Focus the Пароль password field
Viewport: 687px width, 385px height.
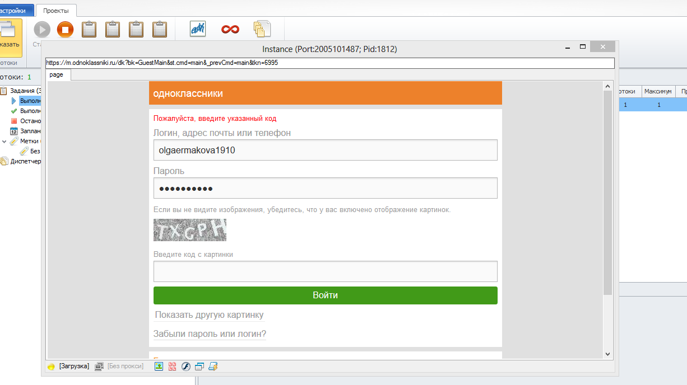click(326, 188)
